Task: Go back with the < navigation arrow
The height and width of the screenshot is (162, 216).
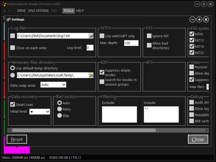Action: [5, 11]
